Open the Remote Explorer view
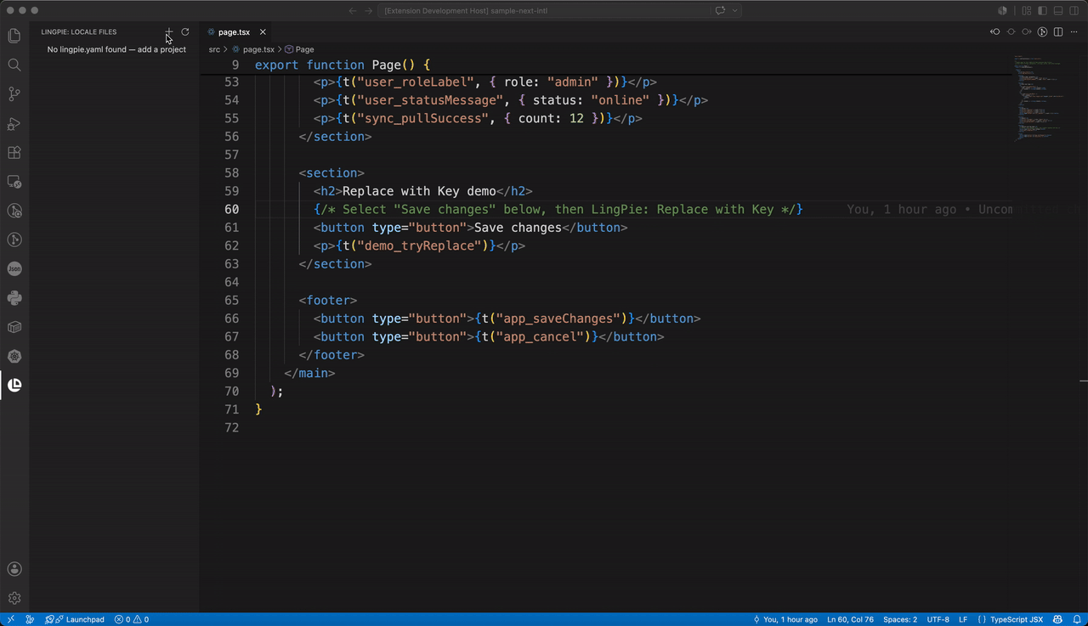Viewport: 1088px width, 626px height. (14, 182)
